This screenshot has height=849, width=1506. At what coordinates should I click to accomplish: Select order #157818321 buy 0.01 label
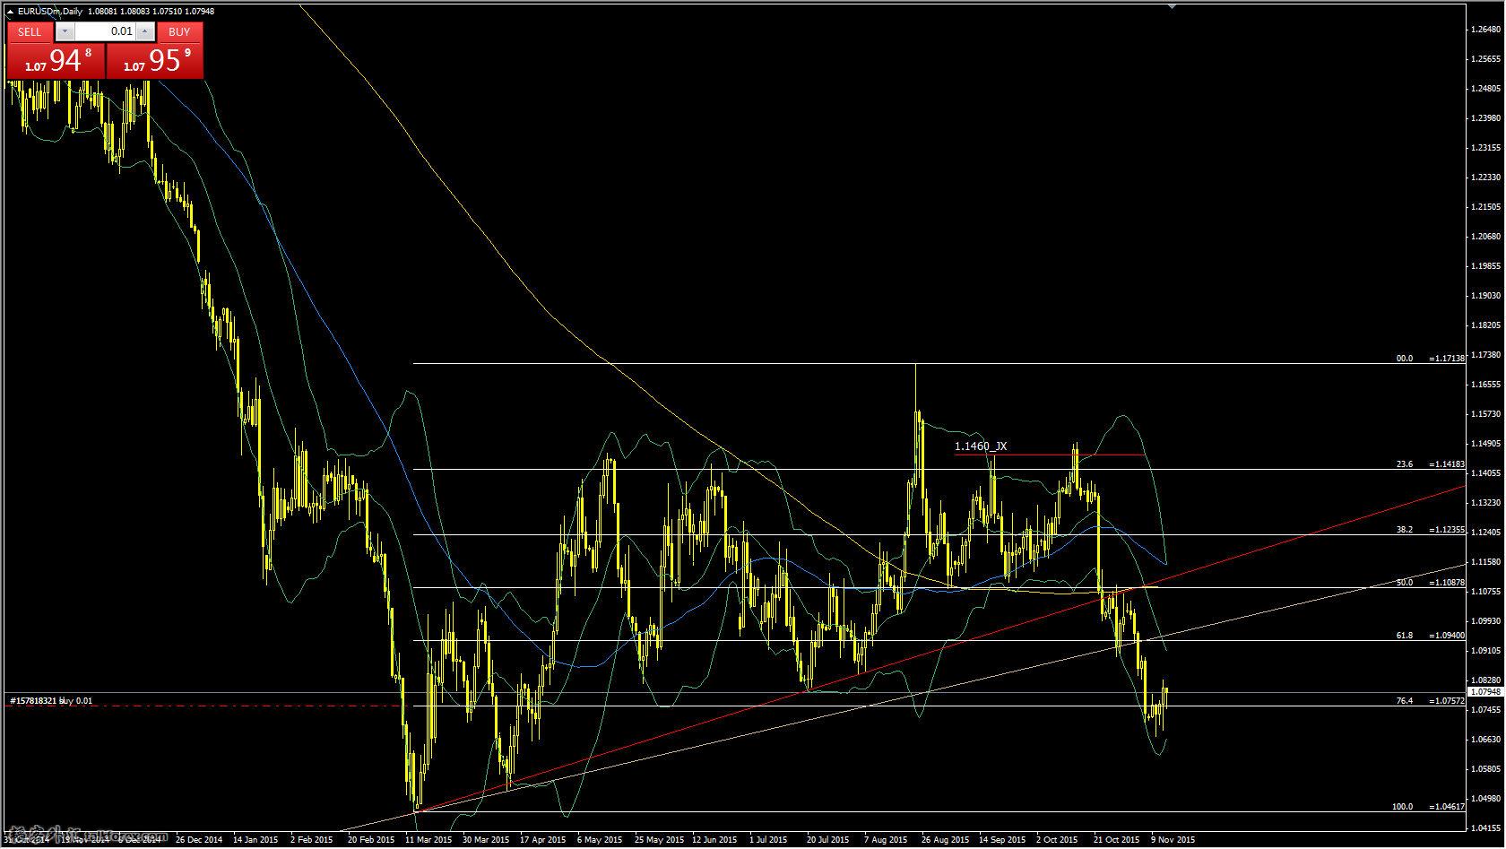tap(50, 700)
